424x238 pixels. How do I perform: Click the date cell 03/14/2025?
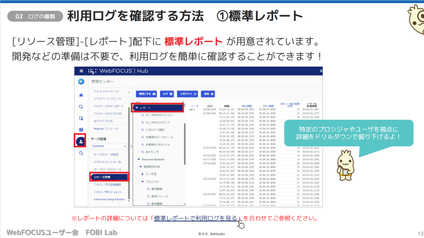coord(210,179)
